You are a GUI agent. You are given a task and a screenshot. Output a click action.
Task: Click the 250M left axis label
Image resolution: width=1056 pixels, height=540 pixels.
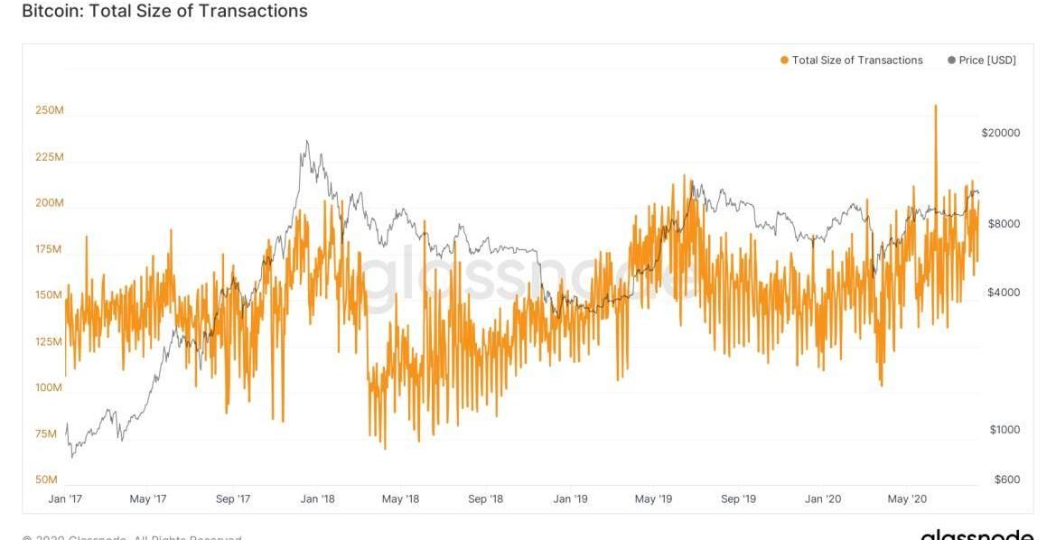(49, 110)
